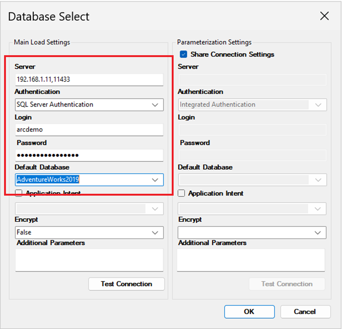Image resolution: width=342 pixels, height=329 pixels.
Task: Expand the AdventureWorks2019 database dropdown arrow
Action: (x=155, y=180)
